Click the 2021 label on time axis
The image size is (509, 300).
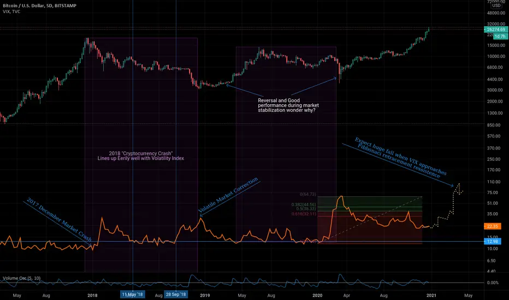(431, 296)
